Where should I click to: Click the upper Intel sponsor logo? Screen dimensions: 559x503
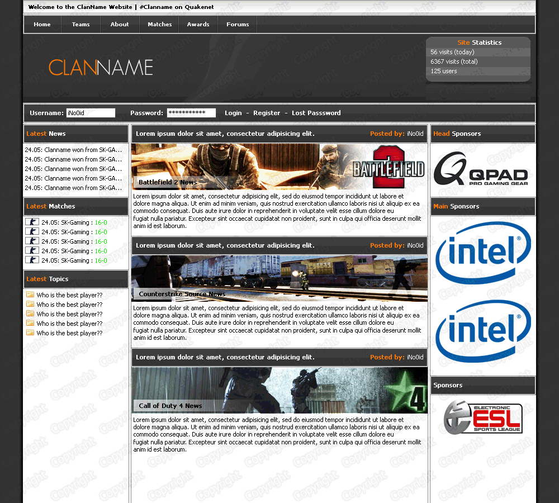tap(483, 253)
